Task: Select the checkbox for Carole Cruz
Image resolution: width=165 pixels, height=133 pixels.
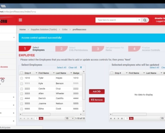Action: click(22, 89)
